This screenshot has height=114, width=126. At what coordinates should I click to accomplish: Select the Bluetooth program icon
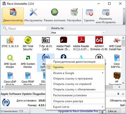[64, 56]
